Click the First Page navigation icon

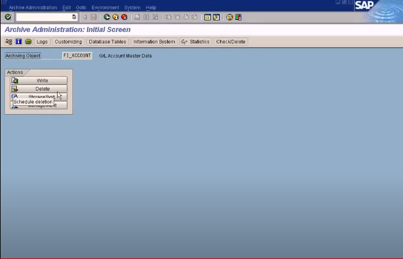pos(168,18)
